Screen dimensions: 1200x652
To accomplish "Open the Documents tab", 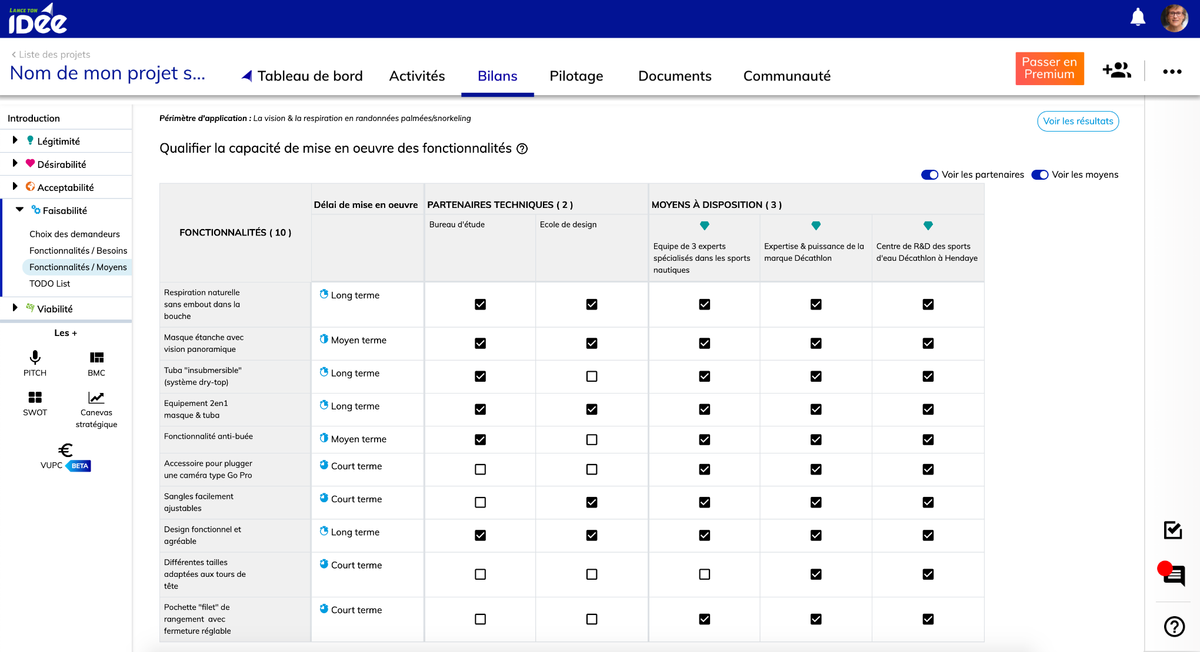I will click(x=675, y=76).
